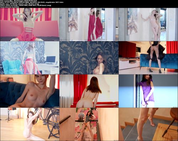Click the computer monitor in the armchair thumbnail
The height and width of the screenshot is (141, 178).
(x=51, y=60)
